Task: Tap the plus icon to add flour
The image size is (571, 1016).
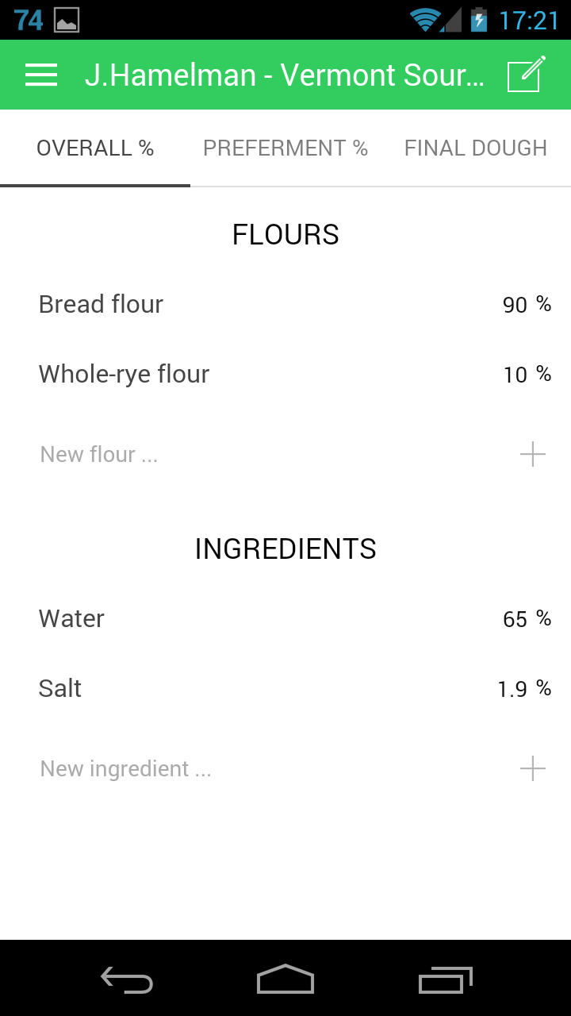Action: coord(532,455)
